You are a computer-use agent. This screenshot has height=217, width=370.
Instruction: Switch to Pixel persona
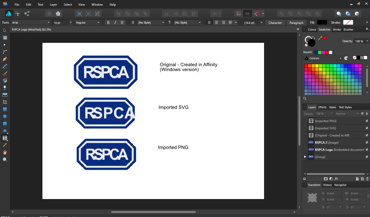pyautogui.click(x=18, y=14)
